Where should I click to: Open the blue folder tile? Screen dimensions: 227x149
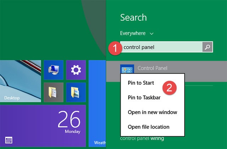(76, 92)
